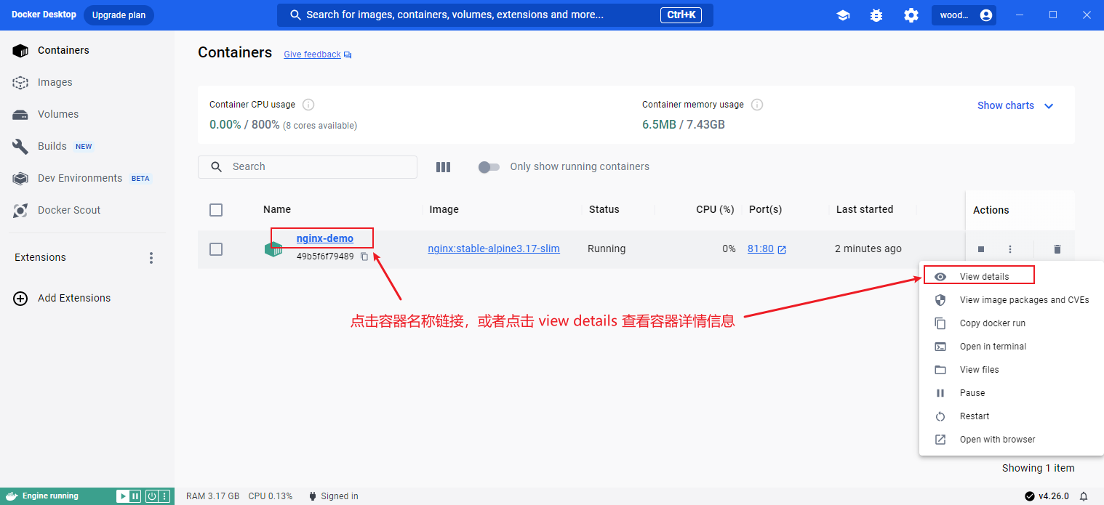This screenshot has width=1104, height=505.
Task: Open the notifications bell icon
Action: [1084, 496]
